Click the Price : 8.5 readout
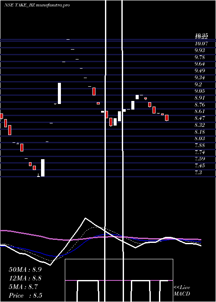Screen dimensions: 216x302 tap(25, 296)
